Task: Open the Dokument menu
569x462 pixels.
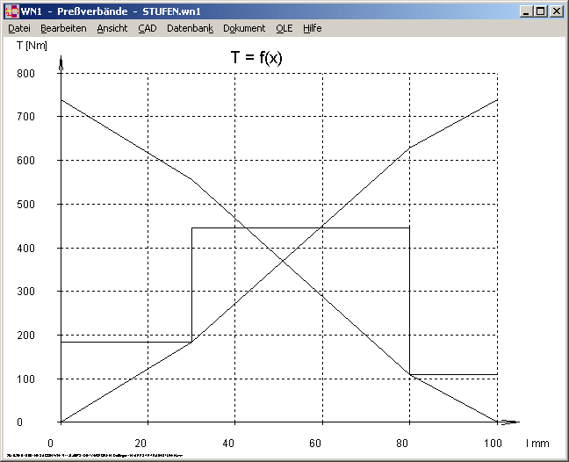Action: [244, 28]
